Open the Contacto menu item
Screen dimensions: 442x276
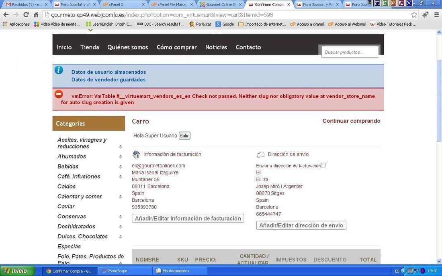(248, 47)
